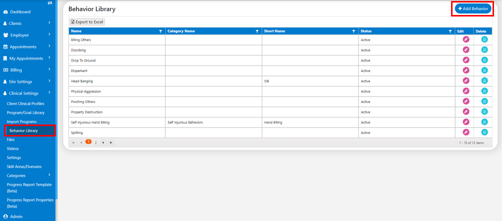Delete the Spitting row

click(x=485, y=132)
